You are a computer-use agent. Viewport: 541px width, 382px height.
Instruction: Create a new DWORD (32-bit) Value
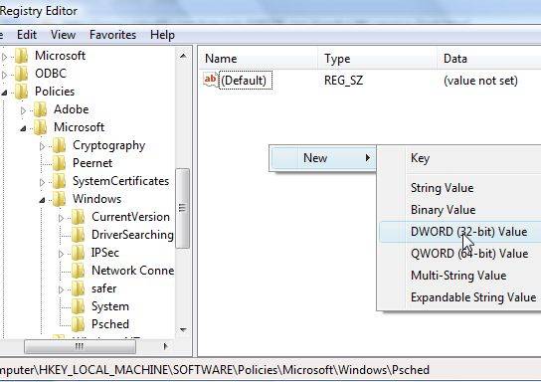pyautogui.click(x=459, y=232)
